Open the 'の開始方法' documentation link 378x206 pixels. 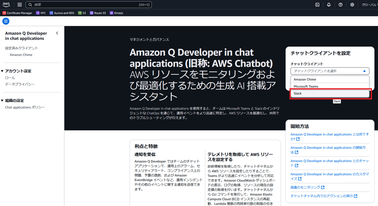pos(328,150)
